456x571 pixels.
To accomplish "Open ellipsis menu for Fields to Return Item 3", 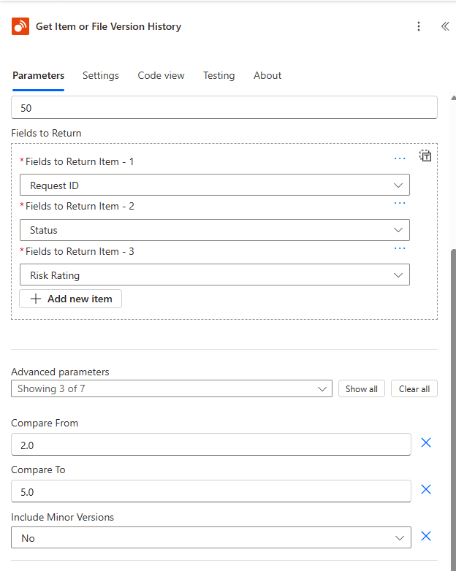I will pos(400,248).
